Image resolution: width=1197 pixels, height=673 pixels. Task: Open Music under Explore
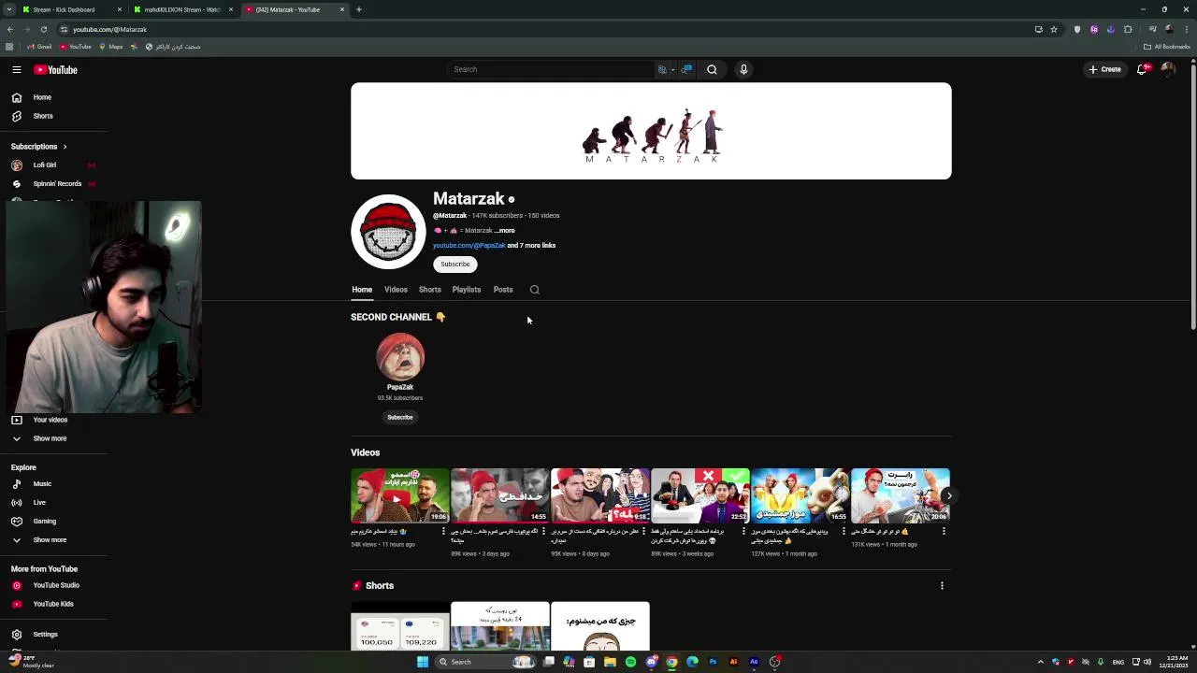(x=42, y=484)
